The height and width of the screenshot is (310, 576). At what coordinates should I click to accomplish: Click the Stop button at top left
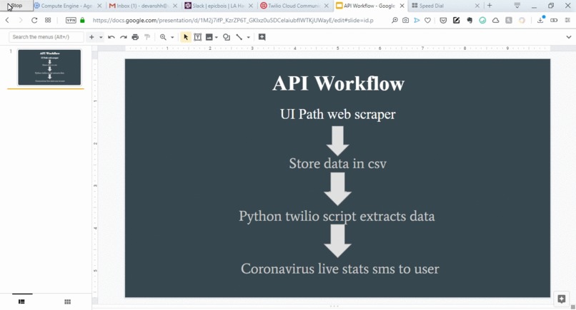[16, 6]
